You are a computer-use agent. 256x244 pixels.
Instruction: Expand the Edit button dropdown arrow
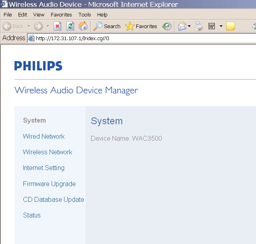click(221, 26)
